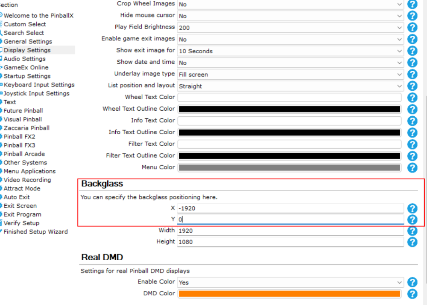This screenshot has width=427, height=305.
Task: Expand the Hide mouse cursor dropdown
Action: (290, 16)
